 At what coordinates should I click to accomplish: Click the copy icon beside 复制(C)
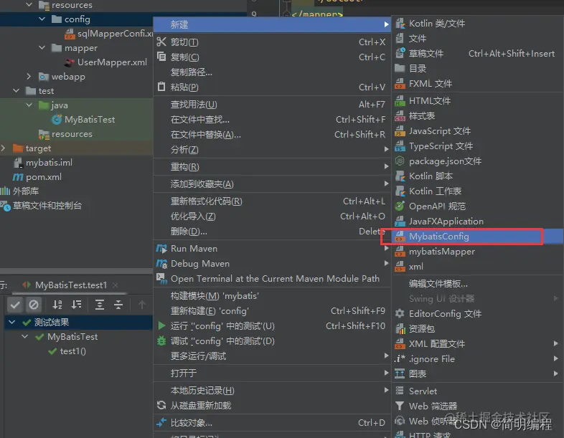161,57
